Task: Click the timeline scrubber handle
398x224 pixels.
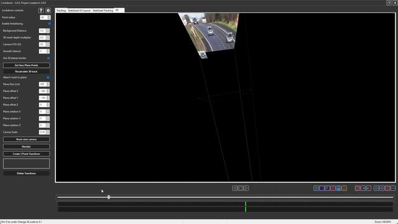Action: point(109,197)
